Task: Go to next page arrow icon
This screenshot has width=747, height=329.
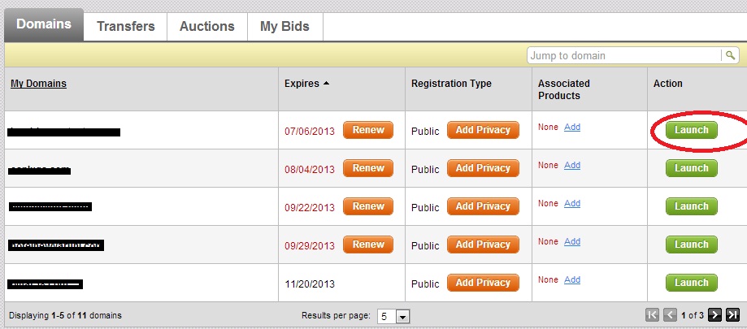Action: [714, 314]
